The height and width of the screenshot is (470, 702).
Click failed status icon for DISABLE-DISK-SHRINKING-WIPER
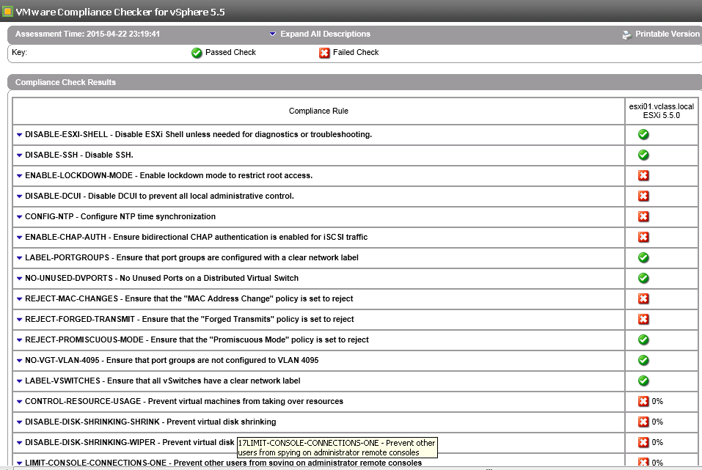(x=643, y=443)
